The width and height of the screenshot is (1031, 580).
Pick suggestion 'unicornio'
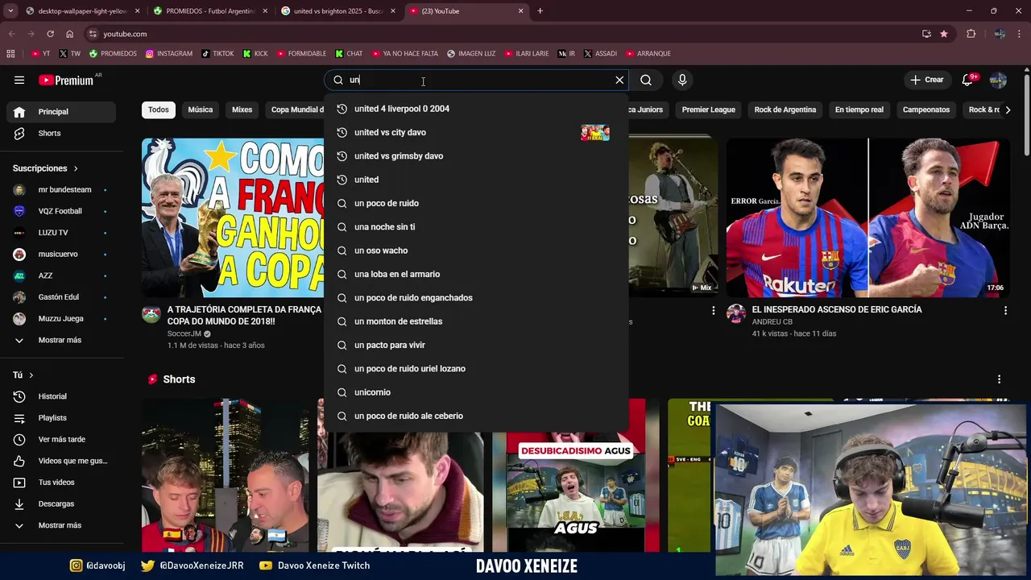click(x=476, y=392)
